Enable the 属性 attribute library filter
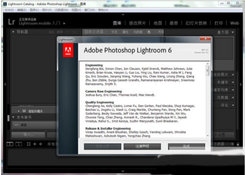Viewport: 245px width, 175px height. [x=126, y=31]
